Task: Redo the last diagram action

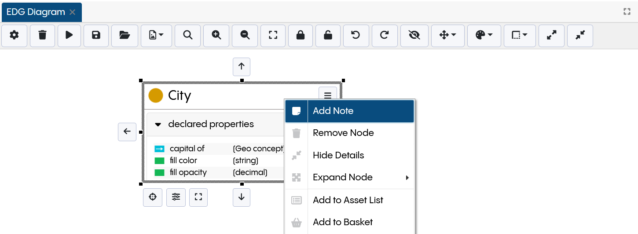Action: 385,35
